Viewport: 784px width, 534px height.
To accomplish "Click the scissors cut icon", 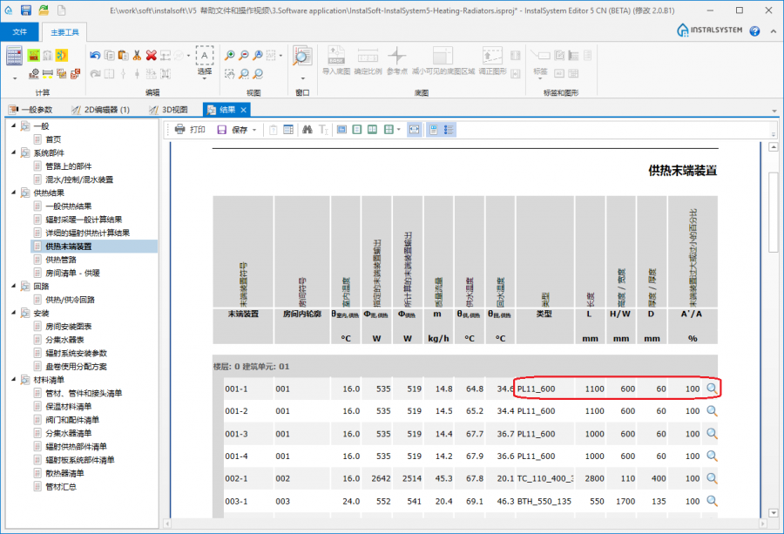I will point(137,55).
